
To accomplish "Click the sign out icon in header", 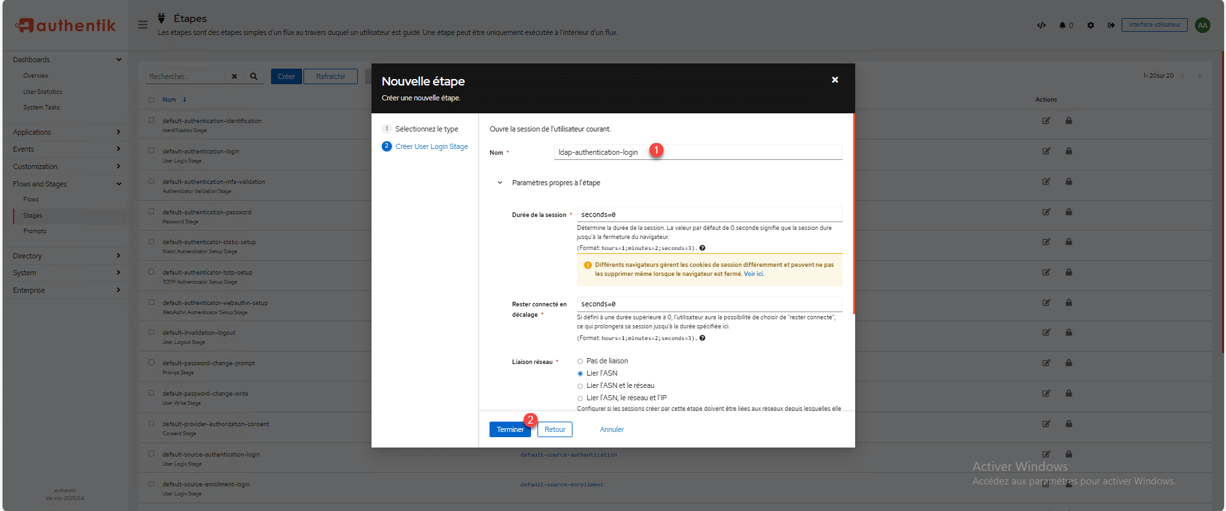I will click(1111, 25).
